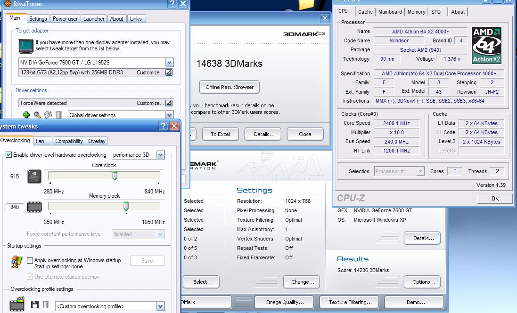Image resolution: width=517 pixels, height=313 pixels.
Task: Open CPU-Z Processor selection dropdown
Action: point(420,171)
